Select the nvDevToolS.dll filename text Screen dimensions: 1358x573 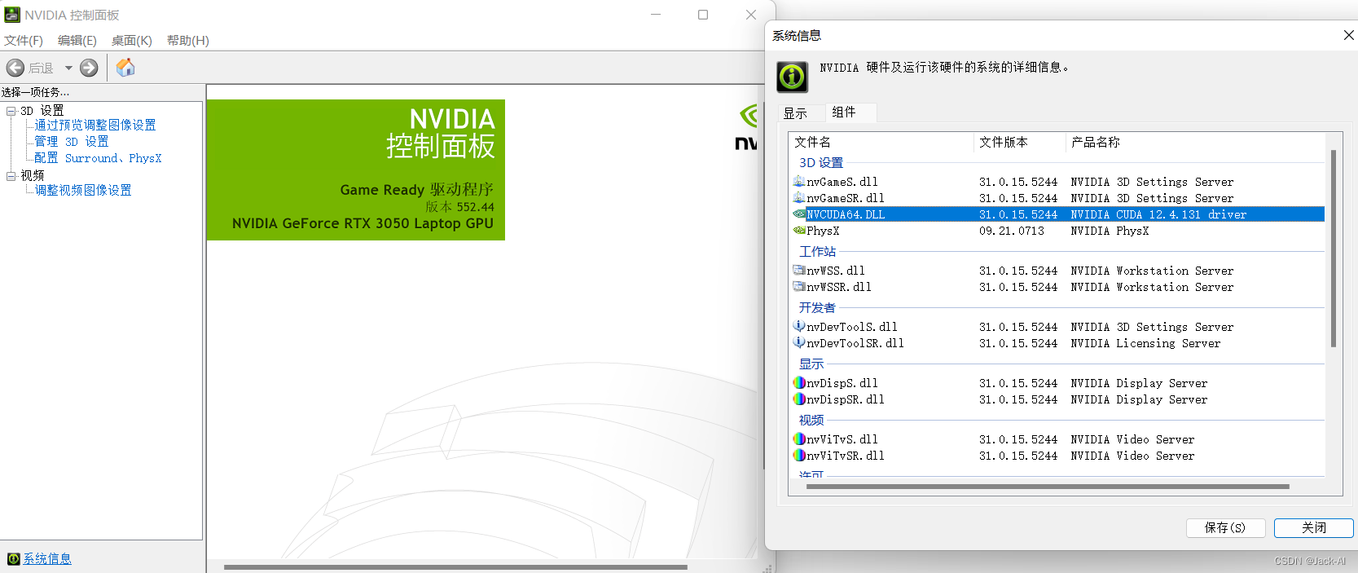pos(852,327)
